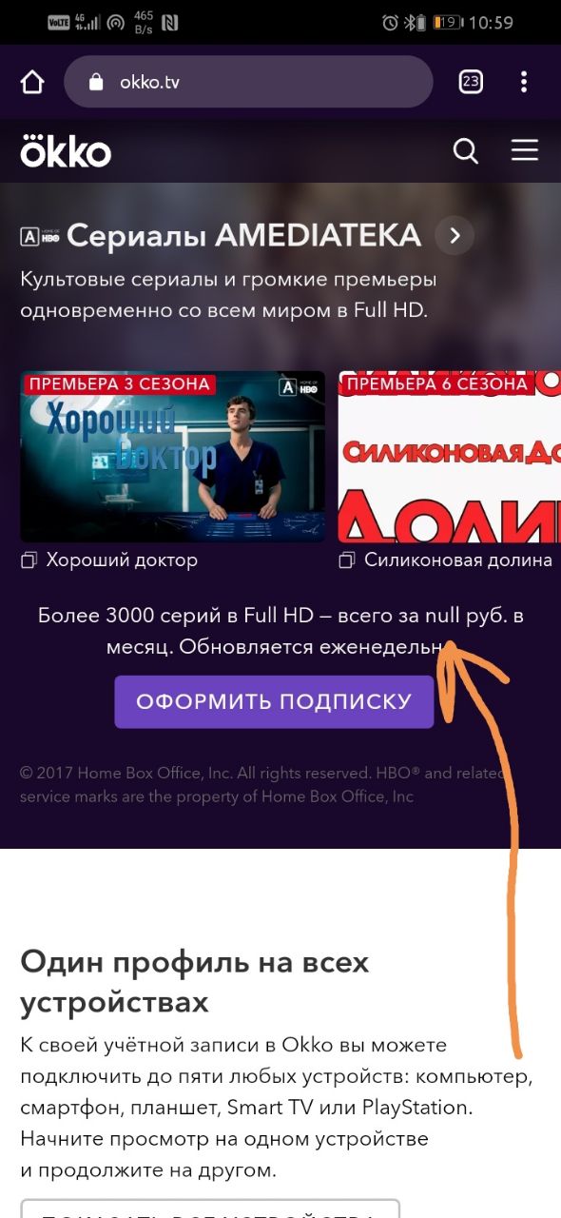This screenshot has height=1218, width=561.
Task: Open the Силиконовая долина title link
Action: point(458,560)
